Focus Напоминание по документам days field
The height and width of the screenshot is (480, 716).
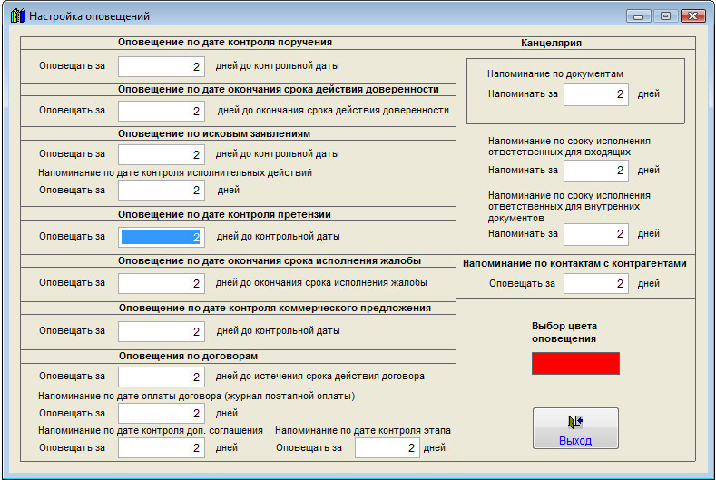tap(596, 94)
